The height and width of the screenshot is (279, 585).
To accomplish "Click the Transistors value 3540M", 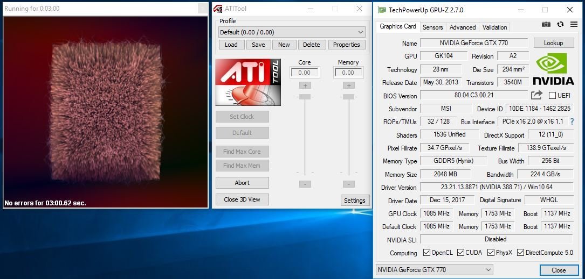I will pyautogui.click(x=513, y=82).
